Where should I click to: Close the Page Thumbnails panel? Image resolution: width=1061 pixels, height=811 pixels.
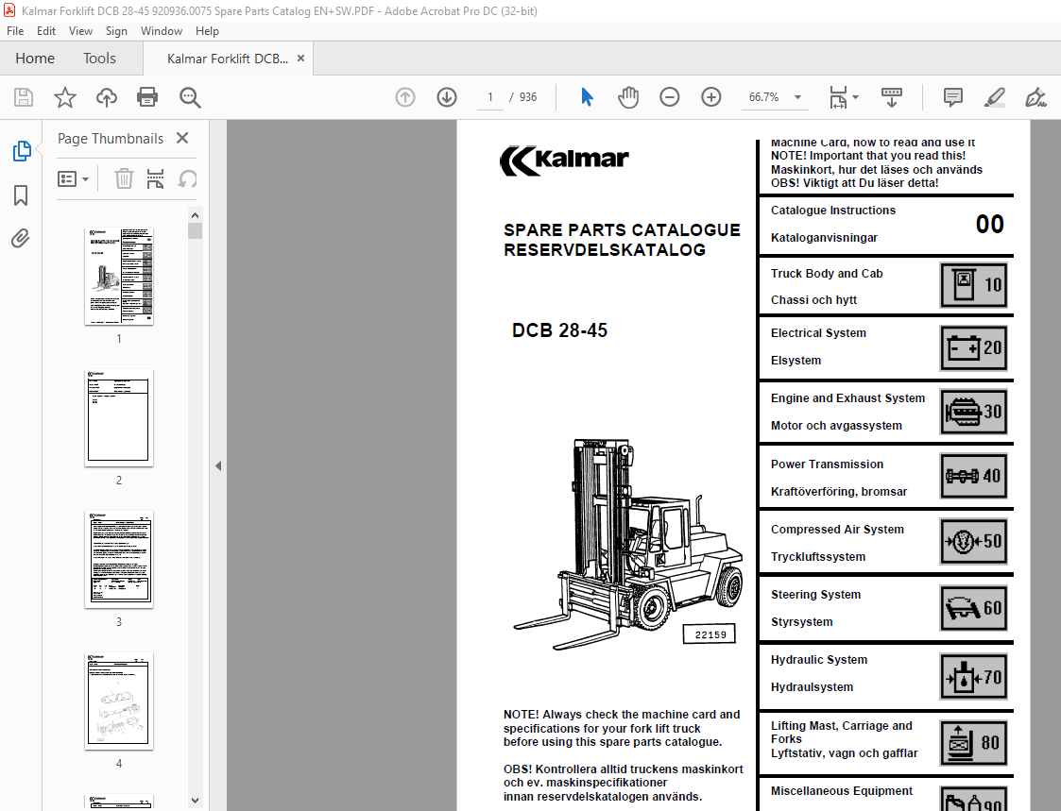click(x=181, y=138)
